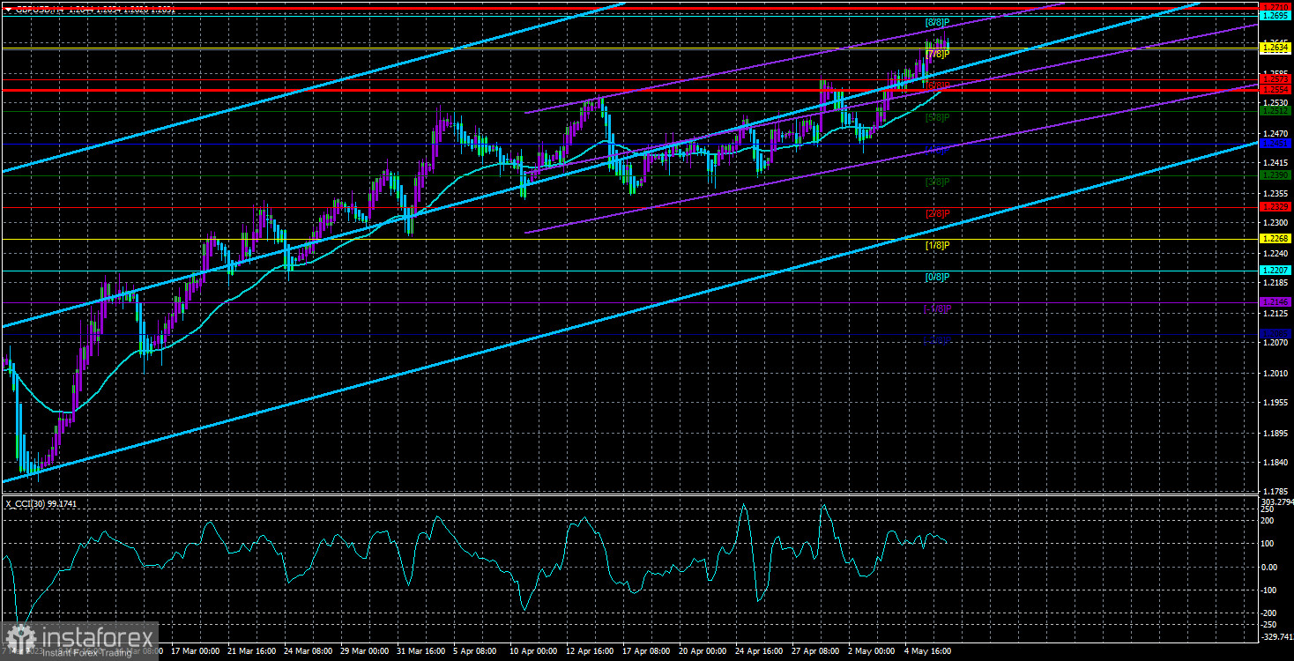Select the cyan 1.2207 price label
The image size is (1294, 661).
[1275, 270]
